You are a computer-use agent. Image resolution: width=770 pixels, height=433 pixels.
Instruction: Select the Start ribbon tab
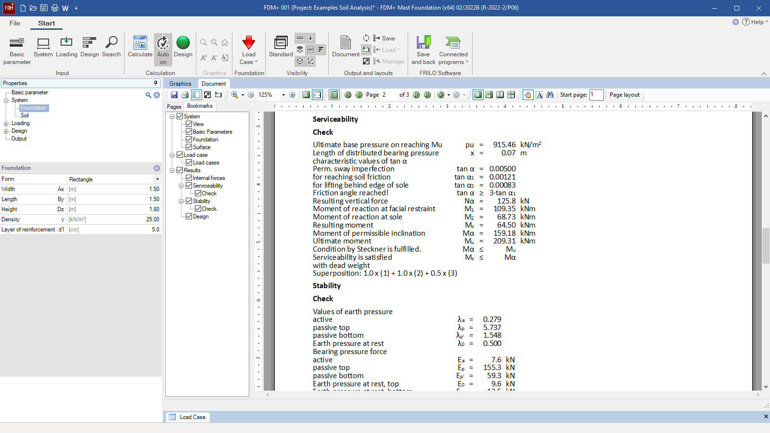point(47,23)
